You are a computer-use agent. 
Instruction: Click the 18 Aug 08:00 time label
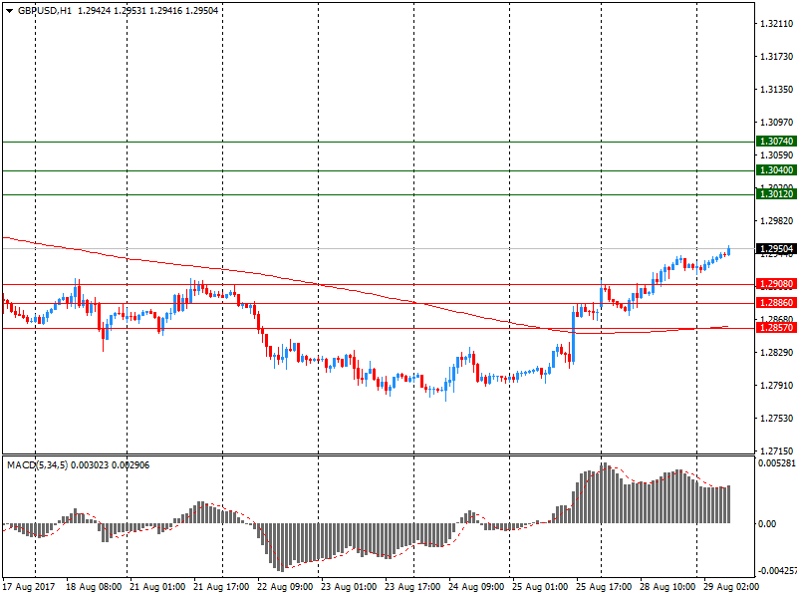(x=94, y=587)
